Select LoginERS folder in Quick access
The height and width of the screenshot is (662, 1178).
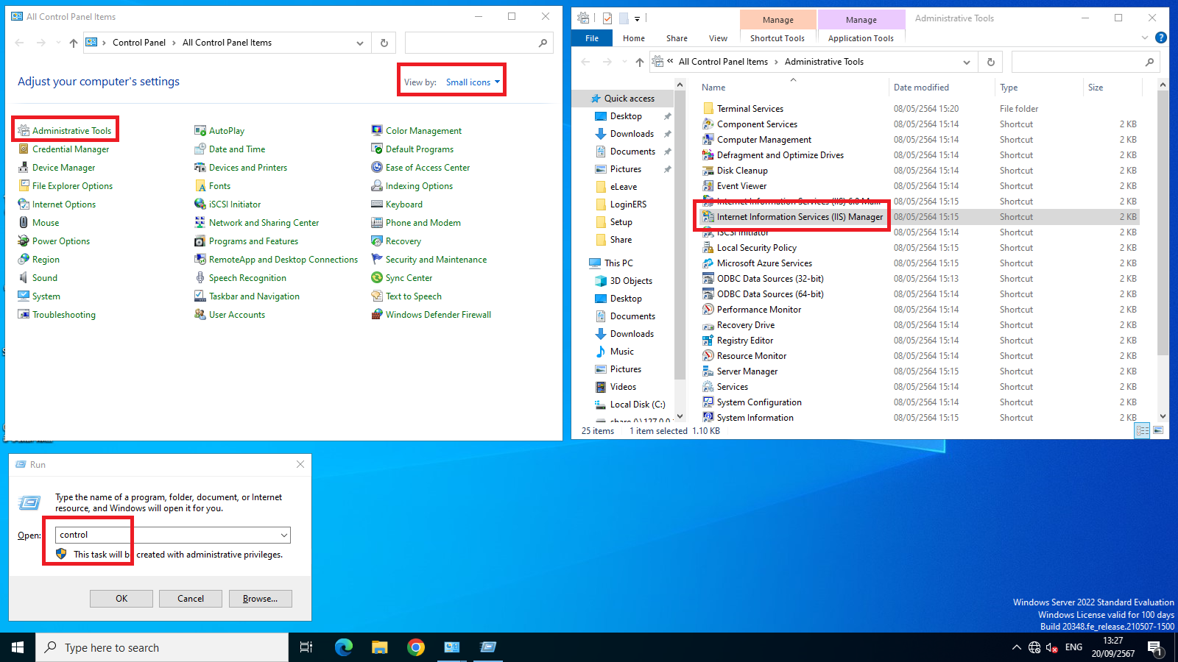coord(628,204)
